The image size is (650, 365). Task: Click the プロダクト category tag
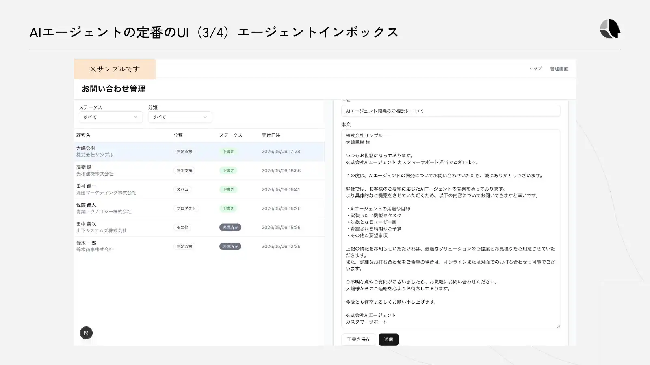pos(186,208)
